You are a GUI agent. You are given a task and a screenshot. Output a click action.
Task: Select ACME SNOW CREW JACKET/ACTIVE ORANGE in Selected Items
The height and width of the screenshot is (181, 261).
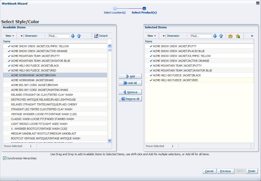[199, 61]
